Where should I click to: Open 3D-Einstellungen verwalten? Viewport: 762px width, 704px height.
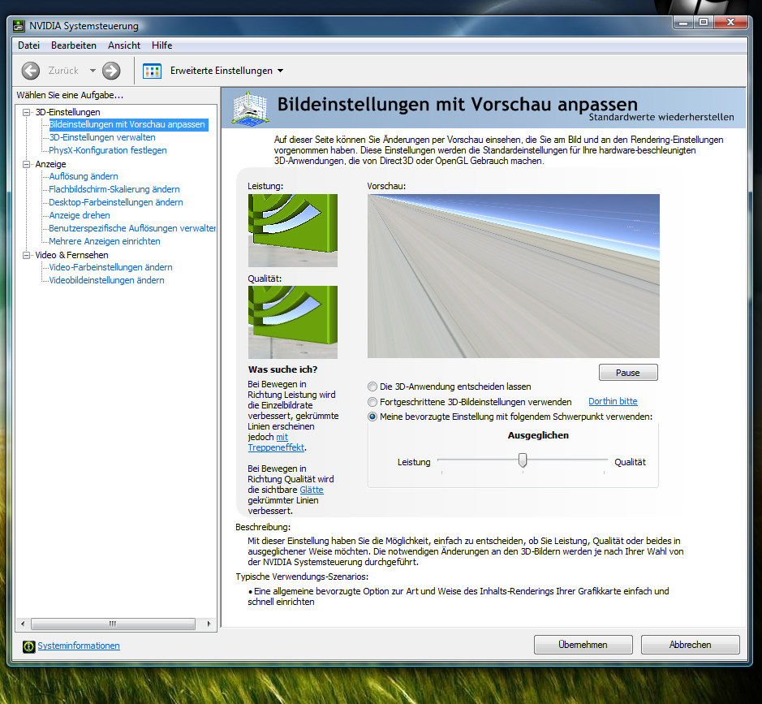(x=102, y=137)
